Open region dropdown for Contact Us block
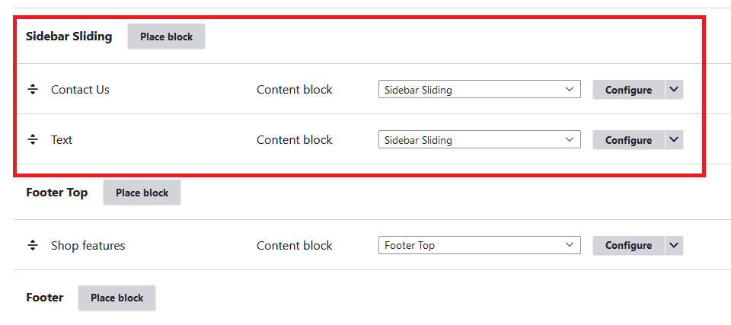This screenshot has height=325, width=731. (479, 90)
